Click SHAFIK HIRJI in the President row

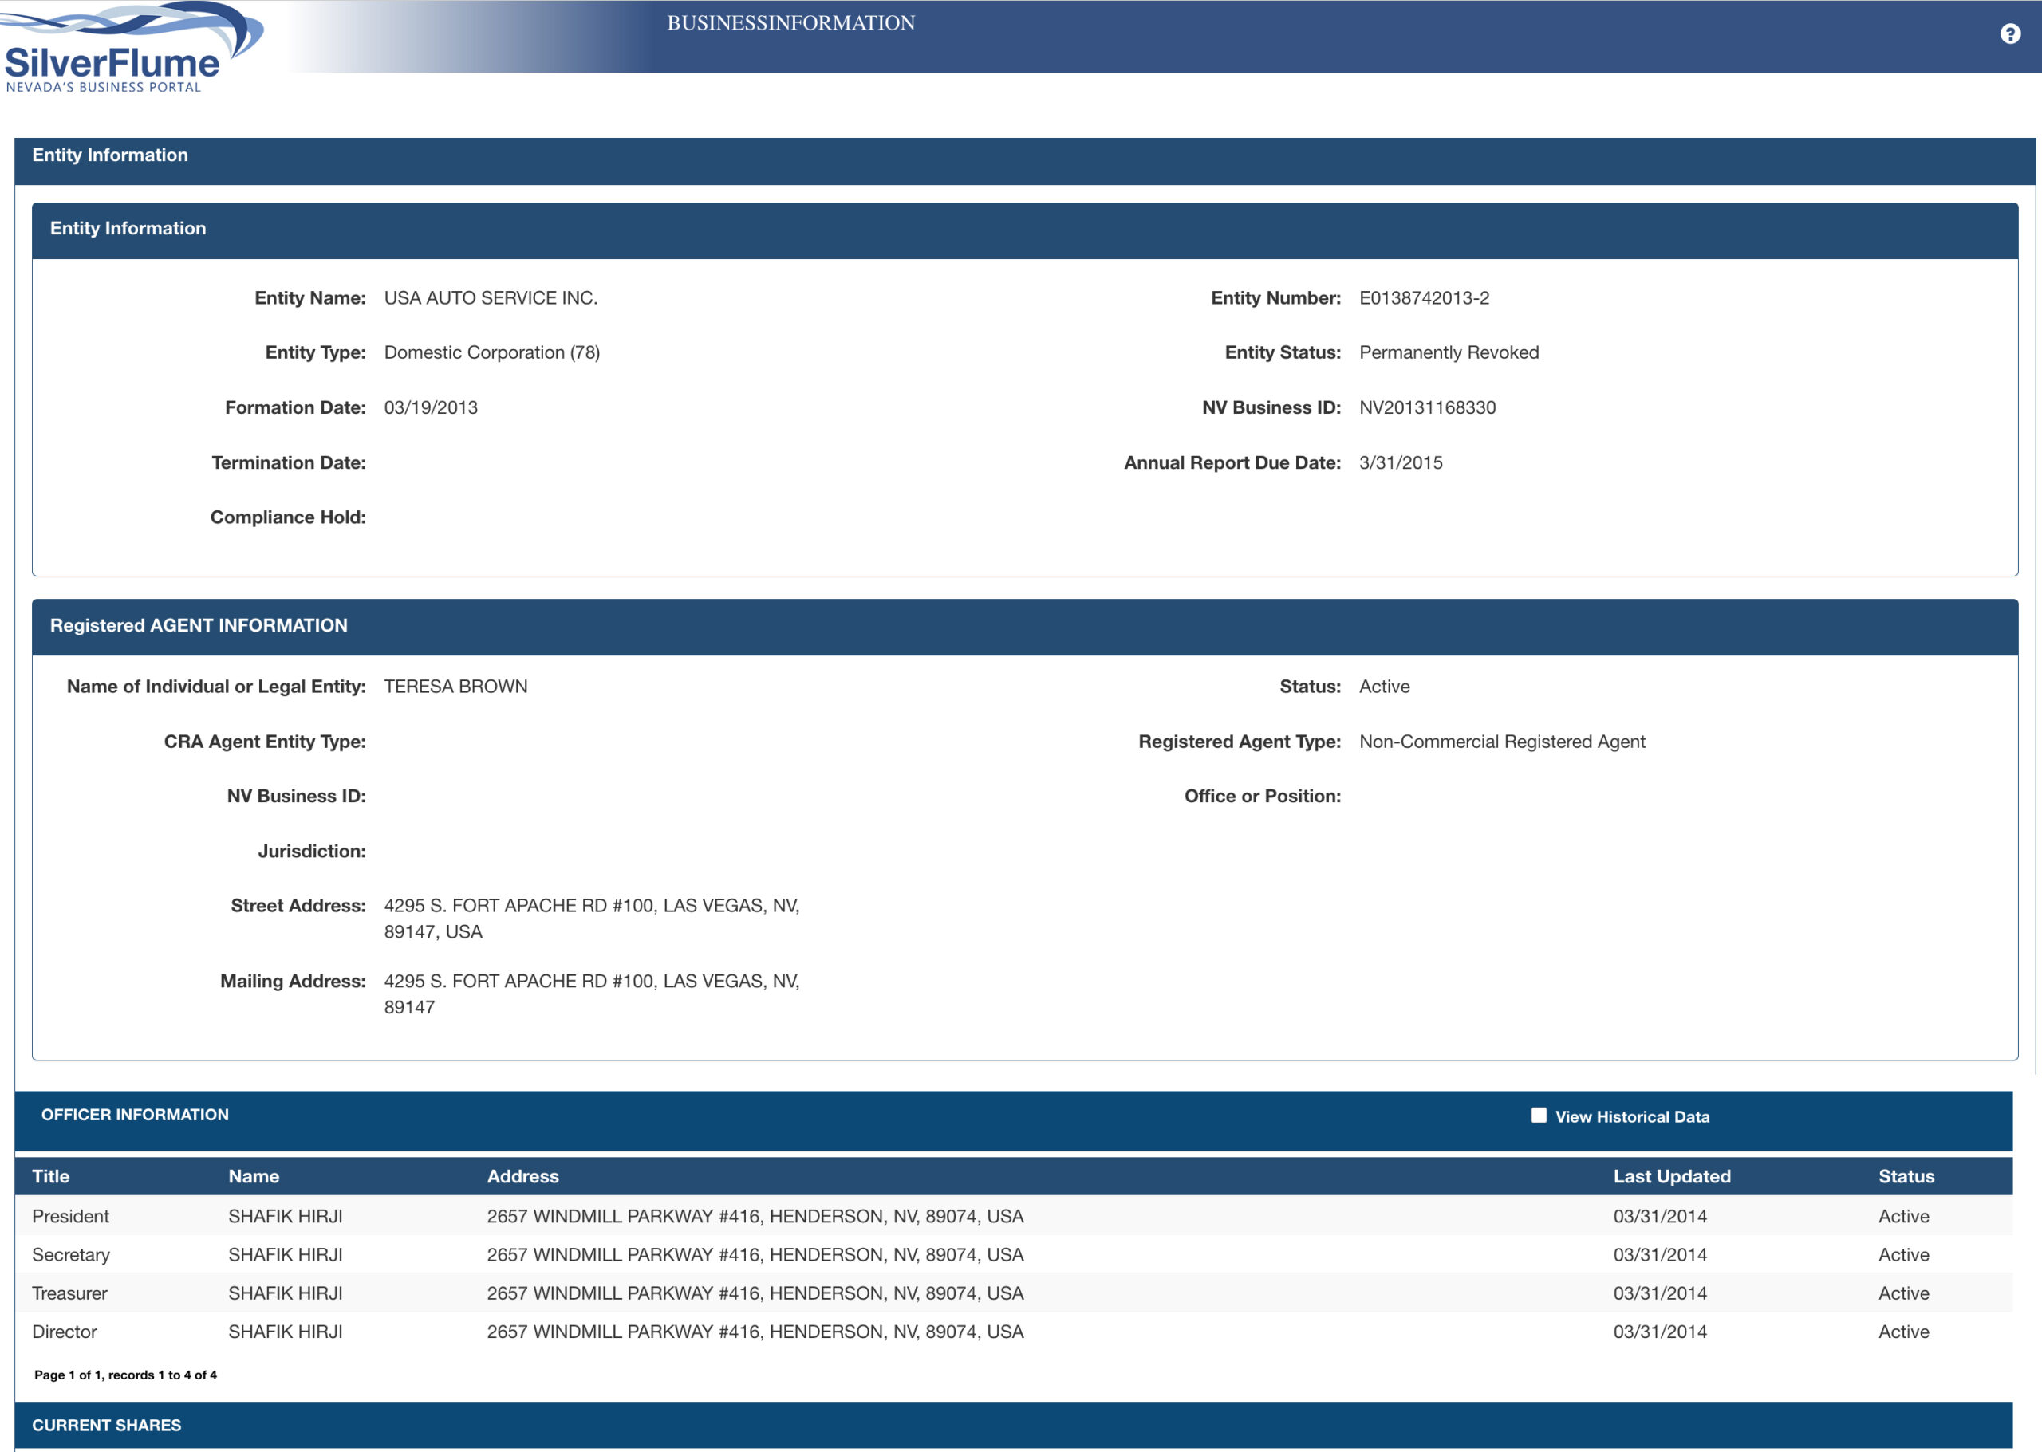(x=286, y=1216)
